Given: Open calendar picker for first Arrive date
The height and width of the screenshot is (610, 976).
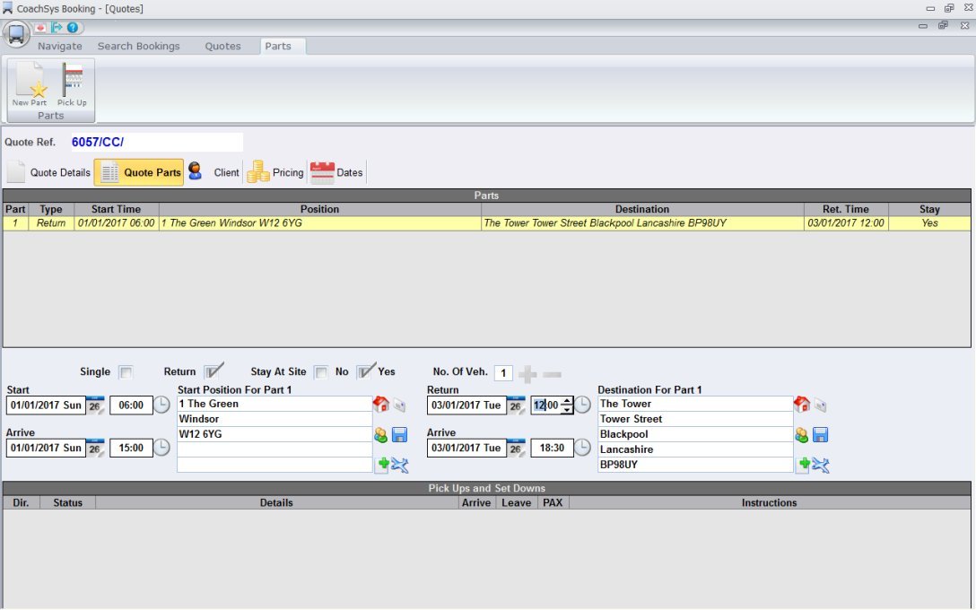Looking at the screenshot, I should click(94, 449).
